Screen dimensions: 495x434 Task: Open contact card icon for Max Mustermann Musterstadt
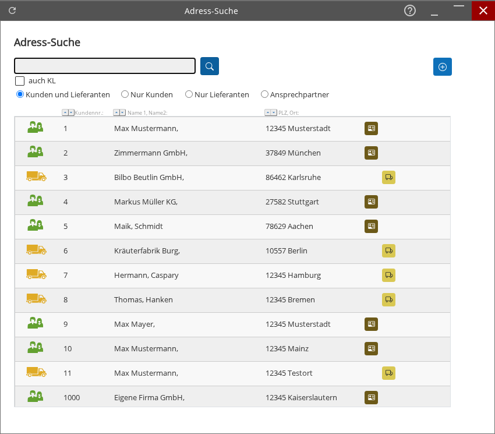(x=371, y=128)
